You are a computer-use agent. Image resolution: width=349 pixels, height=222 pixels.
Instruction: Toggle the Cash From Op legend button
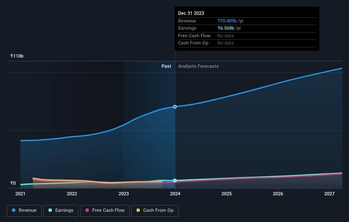tap(155, 211)
